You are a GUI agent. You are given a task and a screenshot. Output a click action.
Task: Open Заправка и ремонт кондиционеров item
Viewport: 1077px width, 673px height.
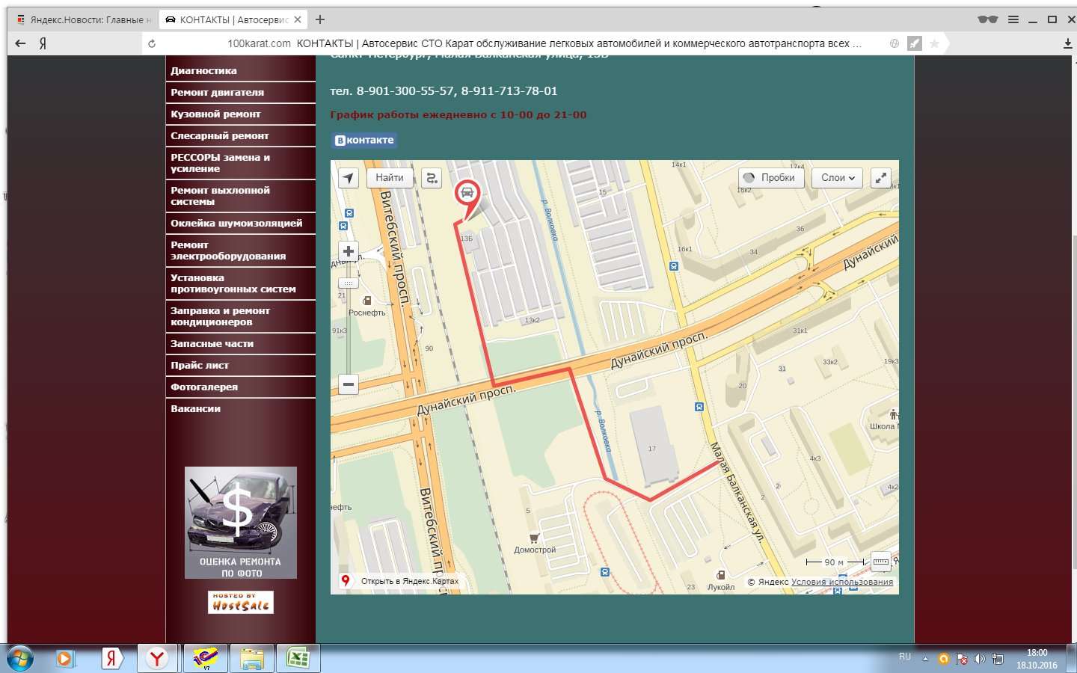point(241,316)
